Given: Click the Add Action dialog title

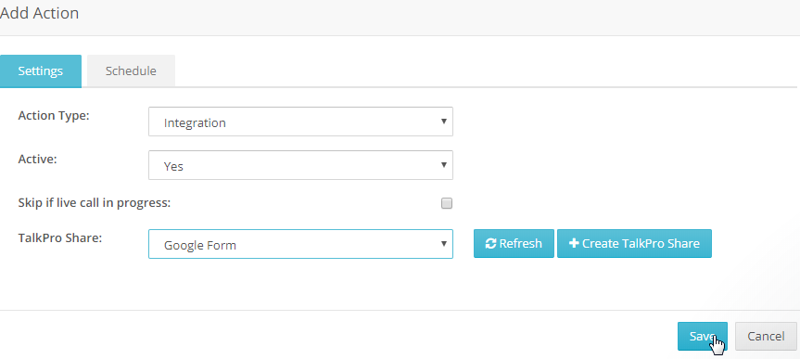Looking at the screenshot, I should point(39,13).
